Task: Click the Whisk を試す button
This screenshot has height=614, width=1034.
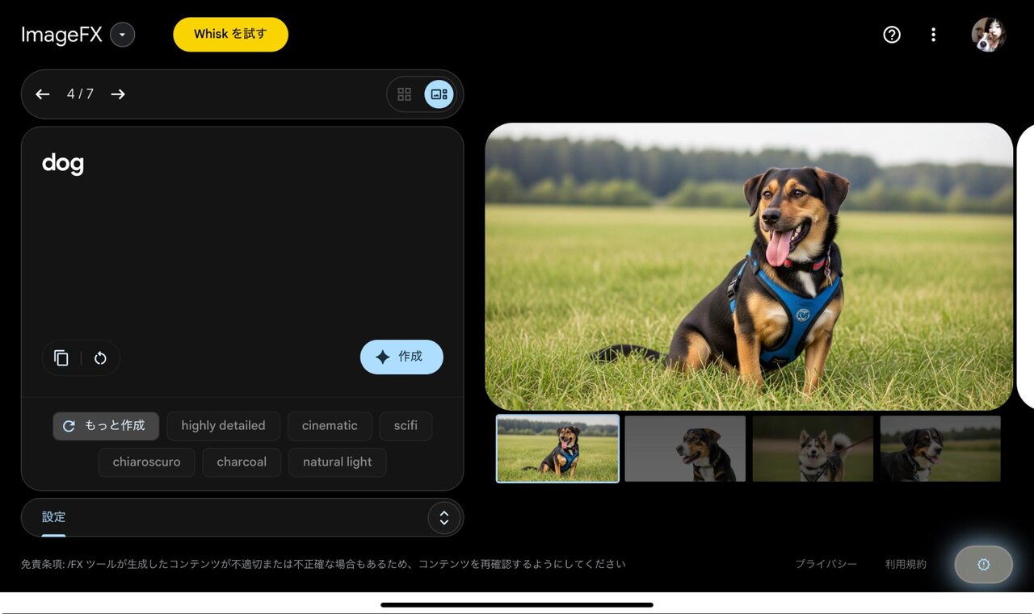Action: pyautogui.click(x=230, y=35)
